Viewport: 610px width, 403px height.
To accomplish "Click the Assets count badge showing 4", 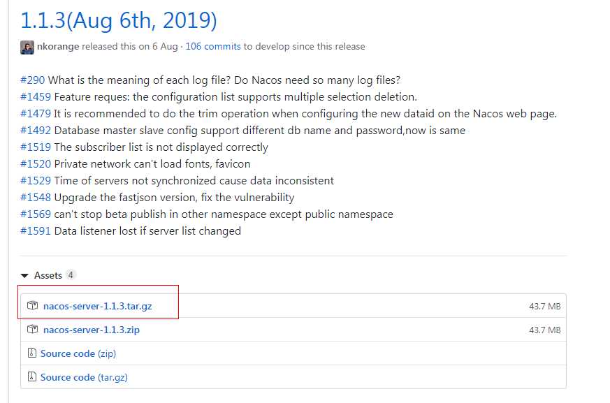I will (71, 275).
